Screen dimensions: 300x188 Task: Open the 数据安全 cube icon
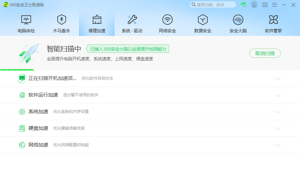203,20
